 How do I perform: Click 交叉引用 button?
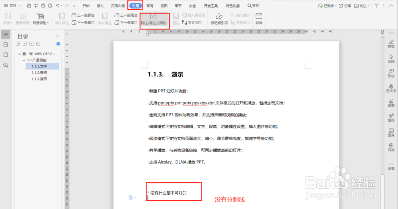coord(192,23)
